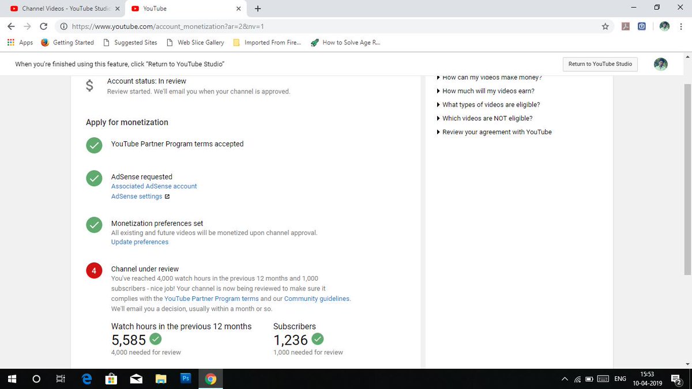Bookmark this page with the star icon
692x389 pixels.
coord(605,26)
